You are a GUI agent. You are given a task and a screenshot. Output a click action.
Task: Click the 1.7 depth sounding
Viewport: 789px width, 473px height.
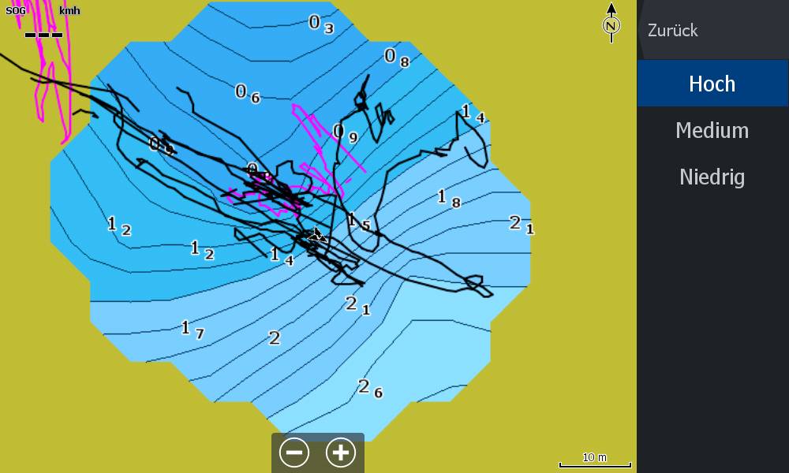[193, 330]
